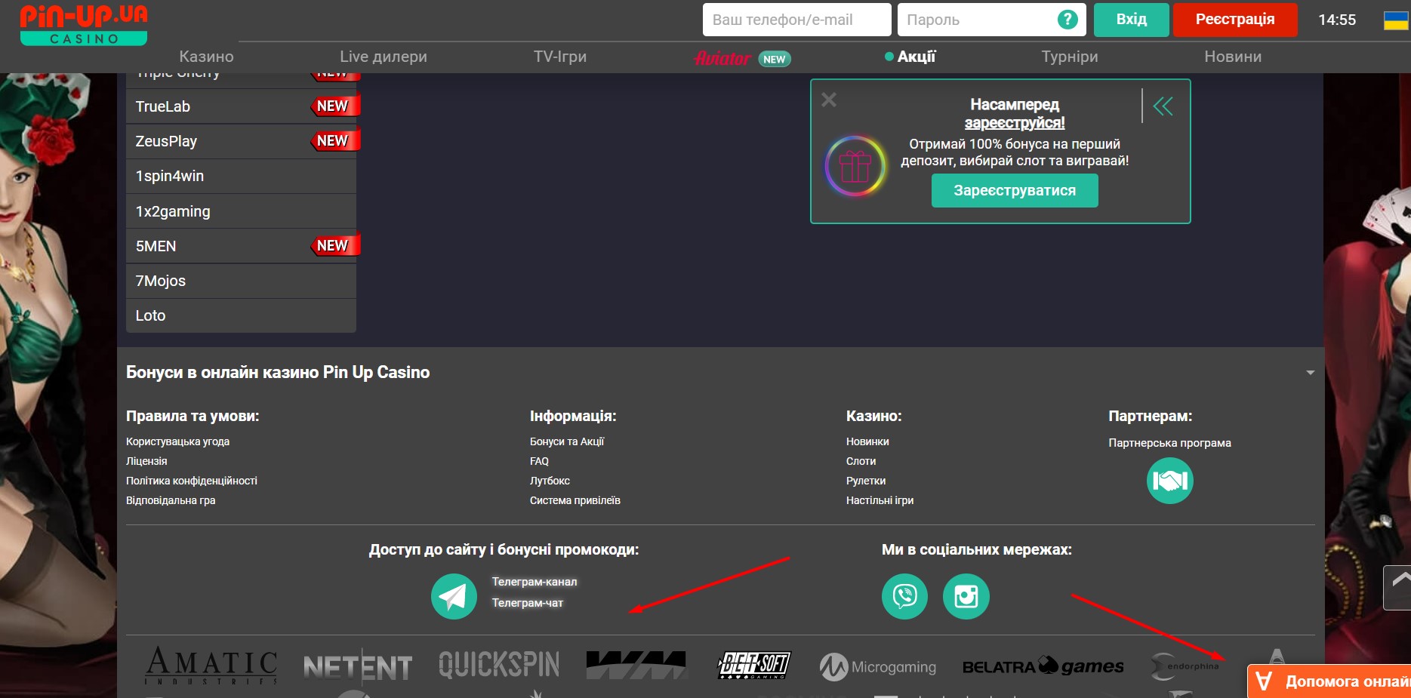Image resolution: width=1411 pixels, height=698 pixels.
Task: Click the NetEnt provider logo
Action: 358,666
